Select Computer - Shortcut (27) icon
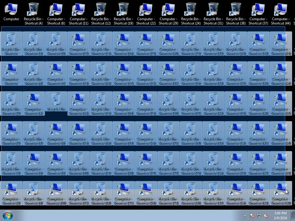Image resolution: width=295 pixels, height=221 pixels. (x=146, y=163)
